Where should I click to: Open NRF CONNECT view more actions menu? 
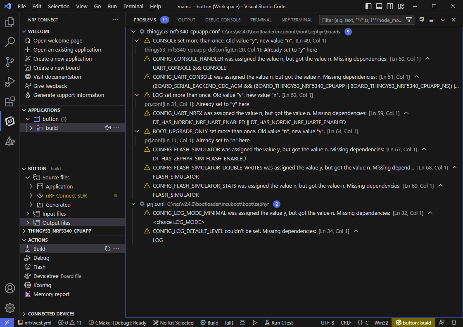click(x=116, y=20)
